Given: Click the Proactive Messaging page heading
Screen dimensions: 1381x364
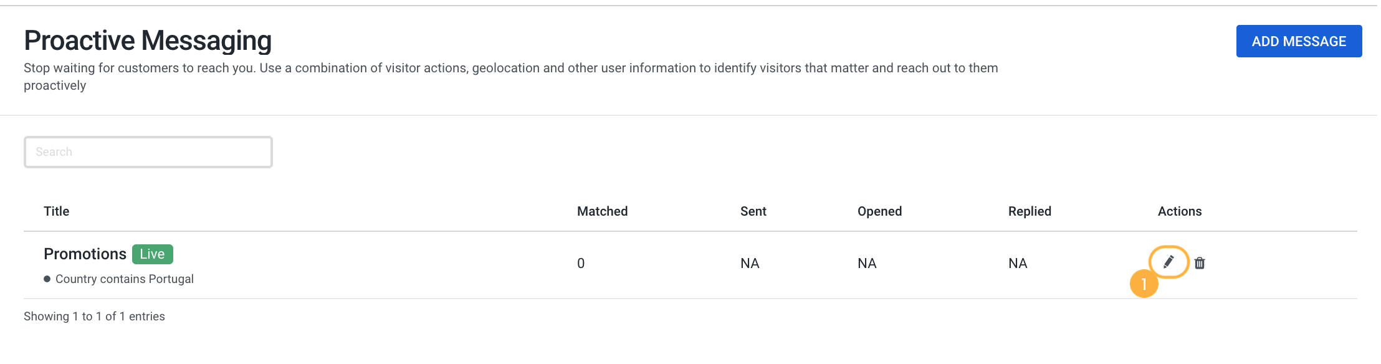Looking at the screenshot, I should [x=148, y=41].
